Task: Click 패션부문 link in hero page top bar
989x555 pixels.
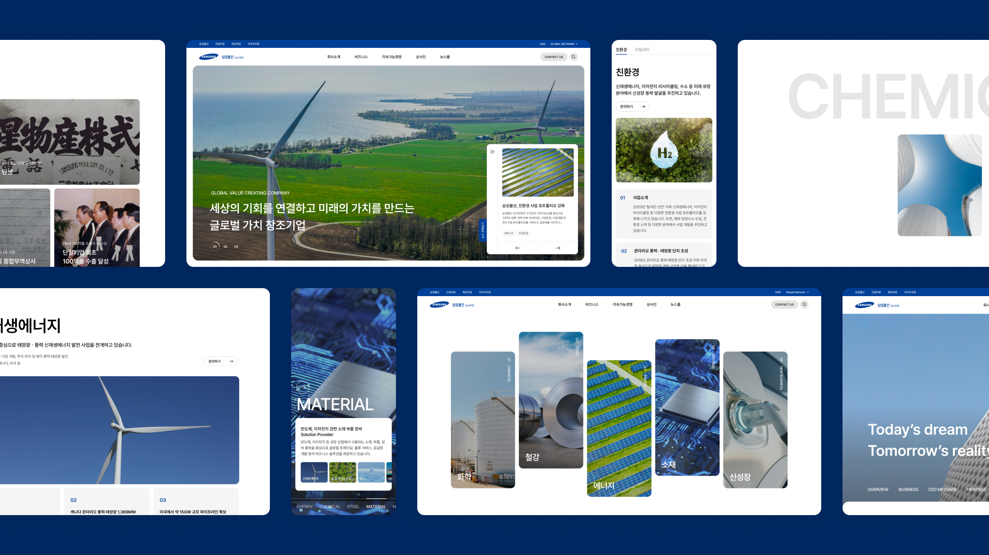Action: pyautogui.click(x=236, y=44)
